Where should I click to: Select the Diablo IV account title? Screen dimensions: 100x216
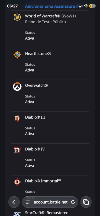click(x=35, y=149)
